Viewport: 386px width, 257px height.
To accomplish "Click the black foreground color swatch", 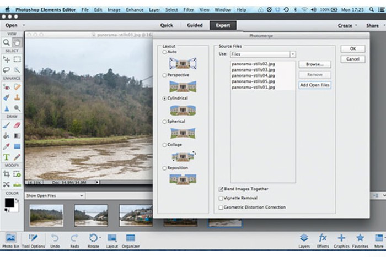I will (x=9, y=204).
